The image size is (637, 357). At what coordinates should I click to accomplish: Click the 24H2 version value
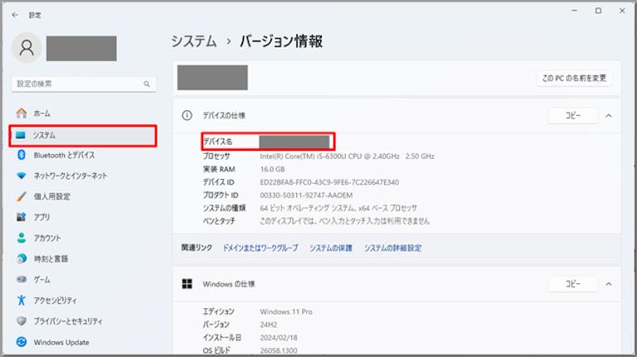pyautogui.click(x=268, y=325)
